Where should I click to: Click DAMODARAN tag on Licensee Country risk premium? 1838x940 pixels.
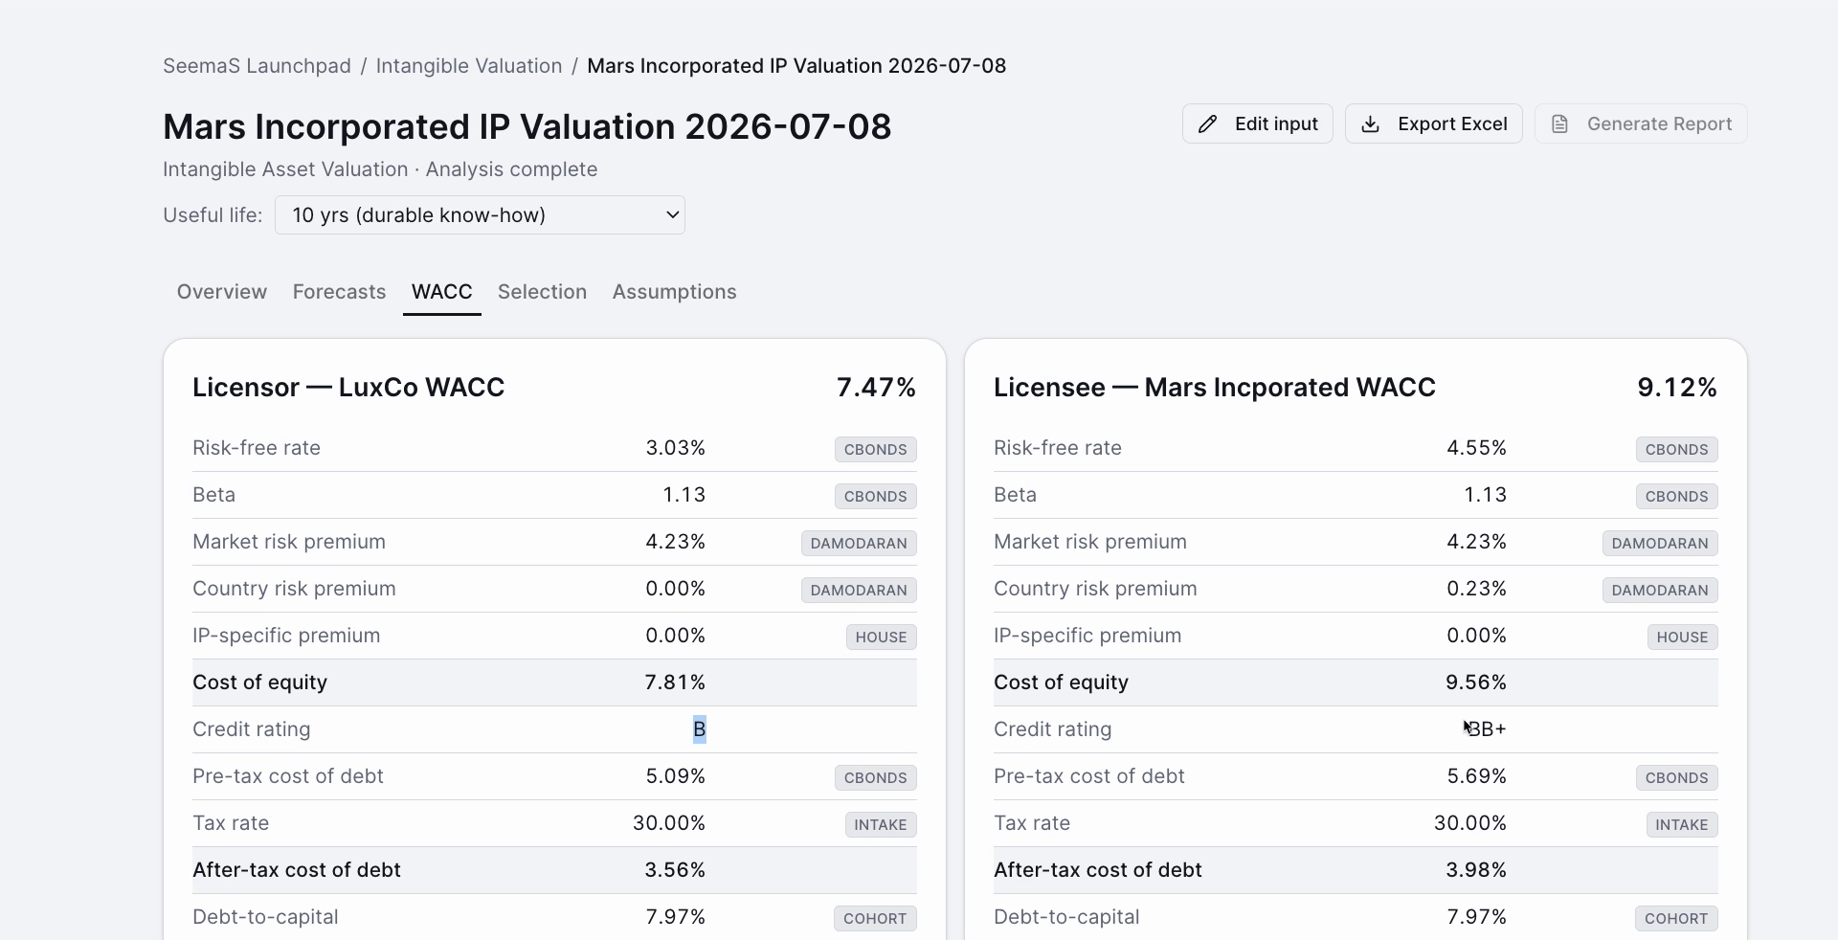pyautogui.click(x=1660, y=591)
